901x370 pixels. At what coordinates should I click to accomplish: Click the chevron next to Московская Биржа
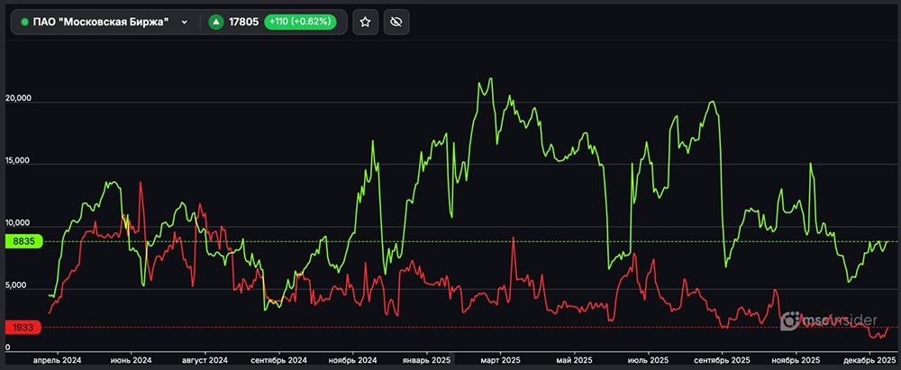[x=185, y=23]
